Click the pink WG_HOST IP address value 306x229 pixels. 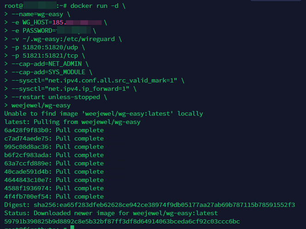tap(77, 23)
